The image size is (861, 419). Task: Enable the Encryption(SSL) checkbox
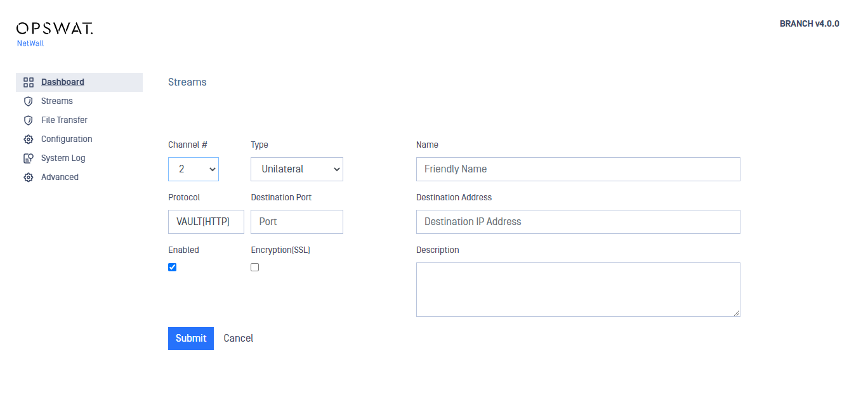tap(255, 268)
